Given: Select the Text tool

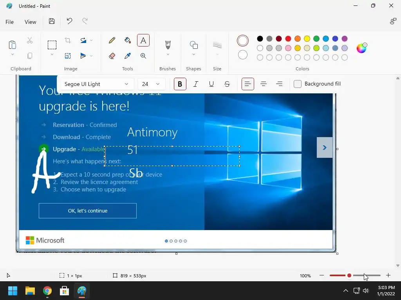Looking at the screenshot, I should (143, 40).
